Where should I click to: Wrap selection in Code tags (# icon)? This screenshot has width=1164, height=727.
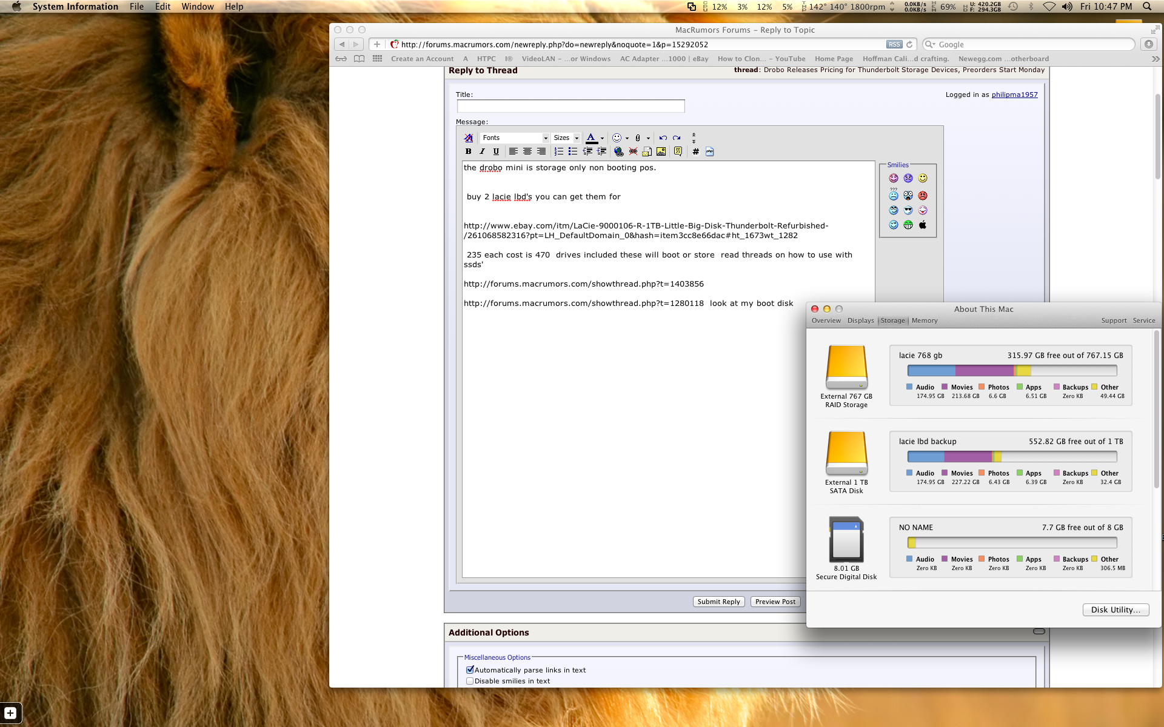click(695, 151)
